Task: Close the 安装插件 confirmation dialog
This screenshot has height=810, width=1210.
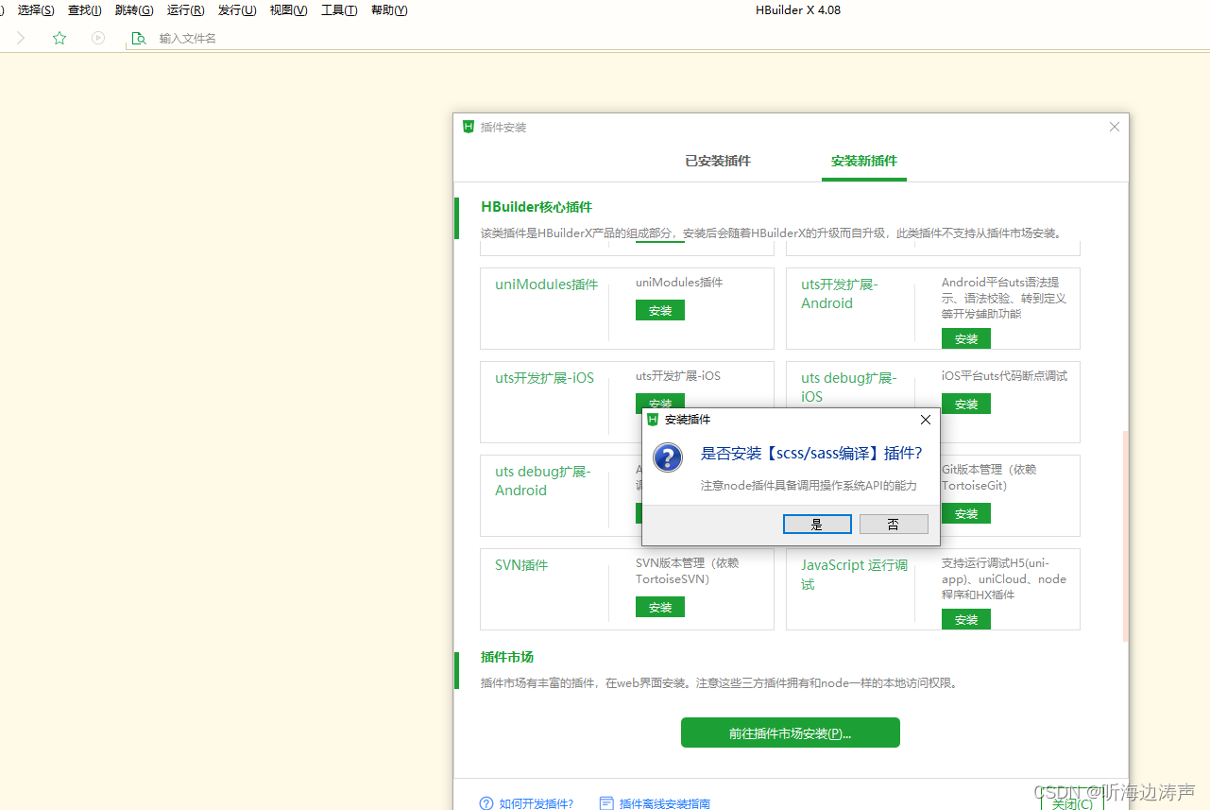Action: [x=925, y=420]
